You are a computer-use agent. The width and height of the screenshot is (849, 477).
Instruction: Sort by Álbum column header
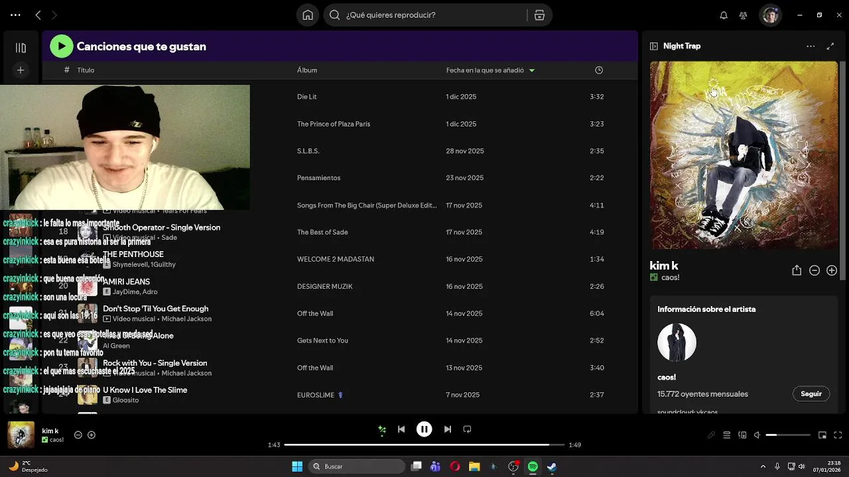point(307,70)
